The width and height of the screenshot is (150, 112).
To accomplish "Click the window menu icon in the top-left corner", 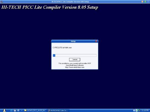I will pos(2,2).
